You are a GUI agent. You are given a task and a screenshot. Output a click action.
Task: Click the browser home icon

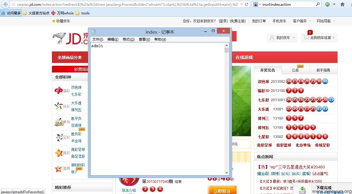click(x=342, y=4)
